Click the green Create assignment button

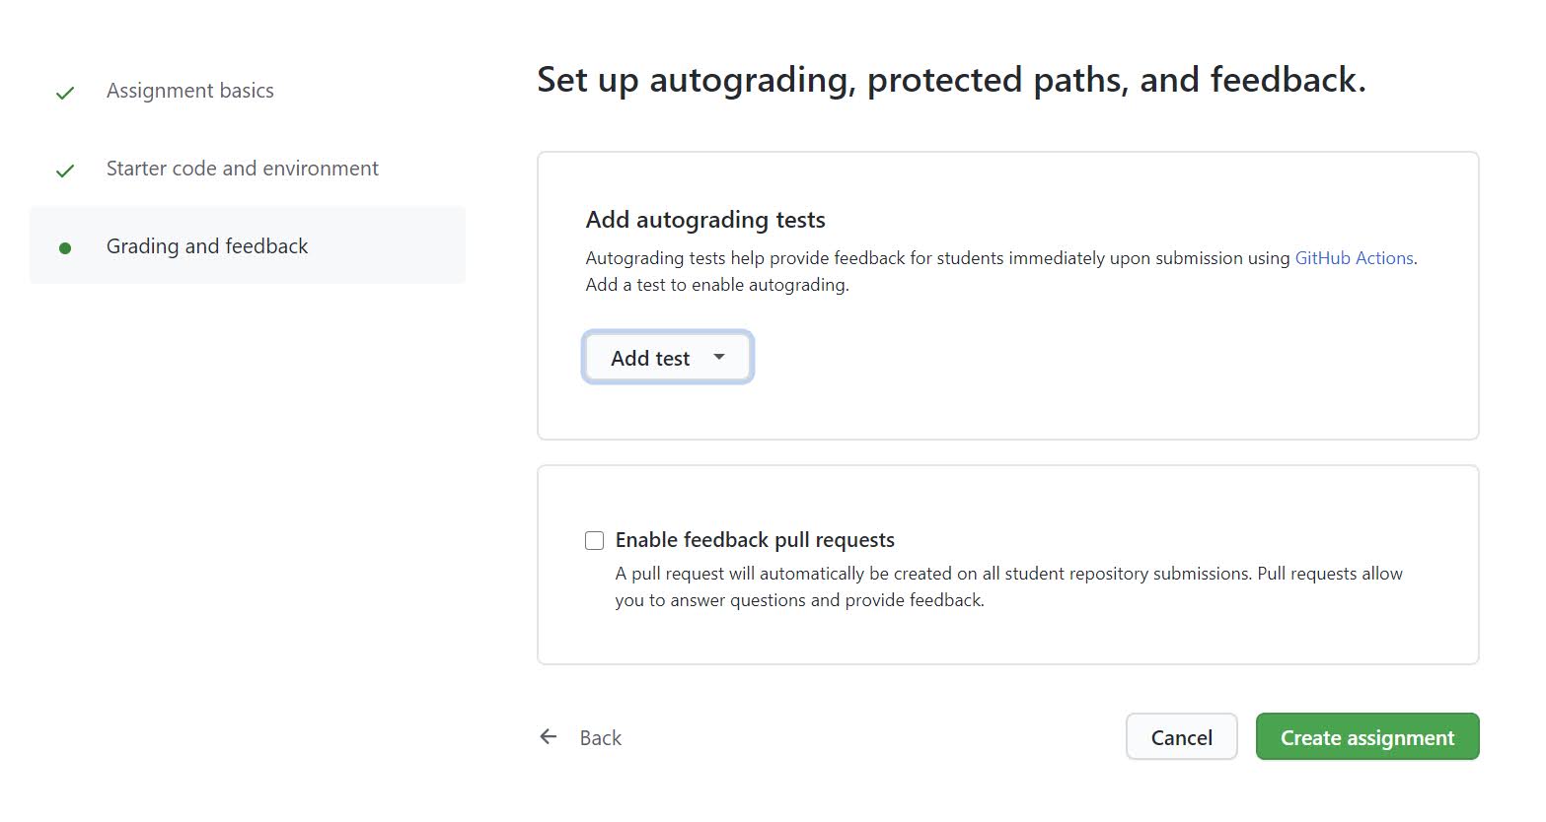pos(1366,737)
